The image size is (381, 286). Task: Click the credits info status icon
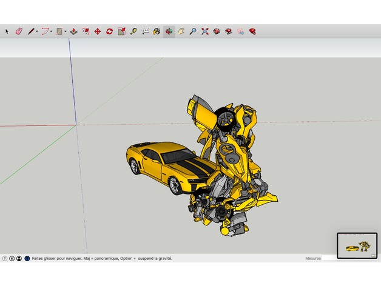[x=12, y=258]
